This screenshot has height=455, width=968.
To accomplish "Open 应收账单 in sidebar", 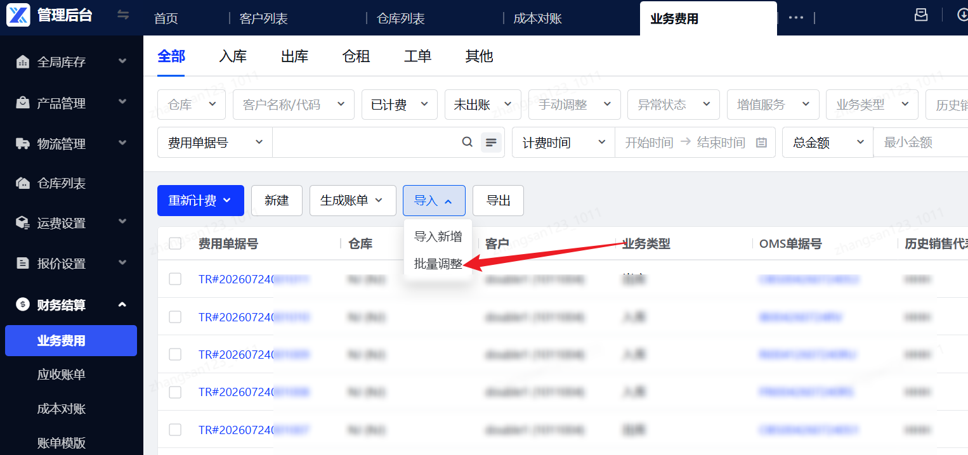I will (61, 375).
